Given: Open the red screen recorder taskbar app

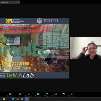Looking at the screenshot, I should pos(17,99).
